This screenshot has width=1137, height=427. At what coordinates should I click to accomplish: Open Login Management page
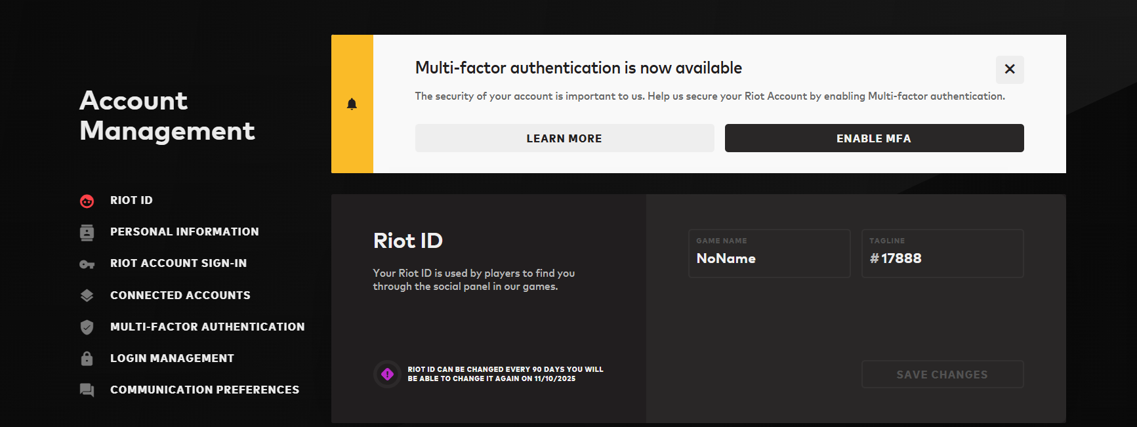tap(172, 358)
